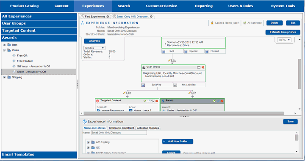Click the experience Name input field

pyautogui.click(x=119, y=133)
